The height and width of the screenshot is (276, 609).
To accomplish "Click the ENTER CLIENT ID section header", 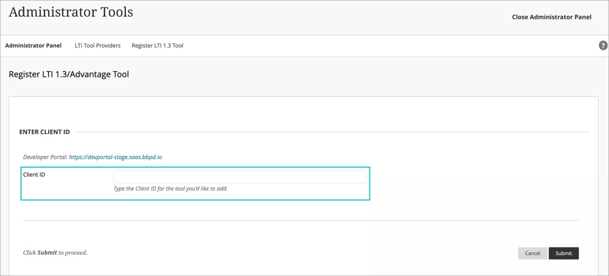I will tap(44, 132).
